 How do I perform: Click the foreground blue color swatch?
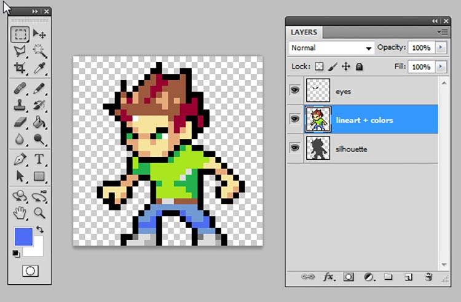(x=23, y=236)
